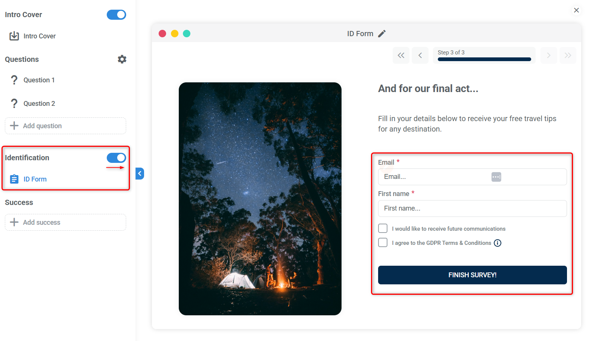Click the green window dot
Viewport: 592px width, 341px height.
tap(187, 34)
